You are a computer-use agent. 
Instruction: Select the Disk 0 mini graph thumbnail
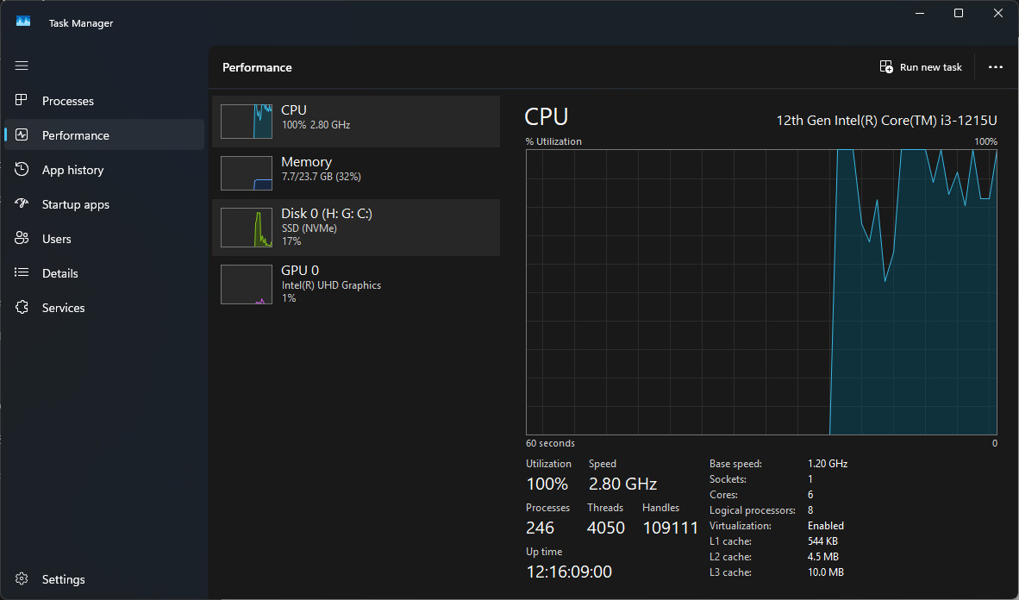tap(247, 228)
